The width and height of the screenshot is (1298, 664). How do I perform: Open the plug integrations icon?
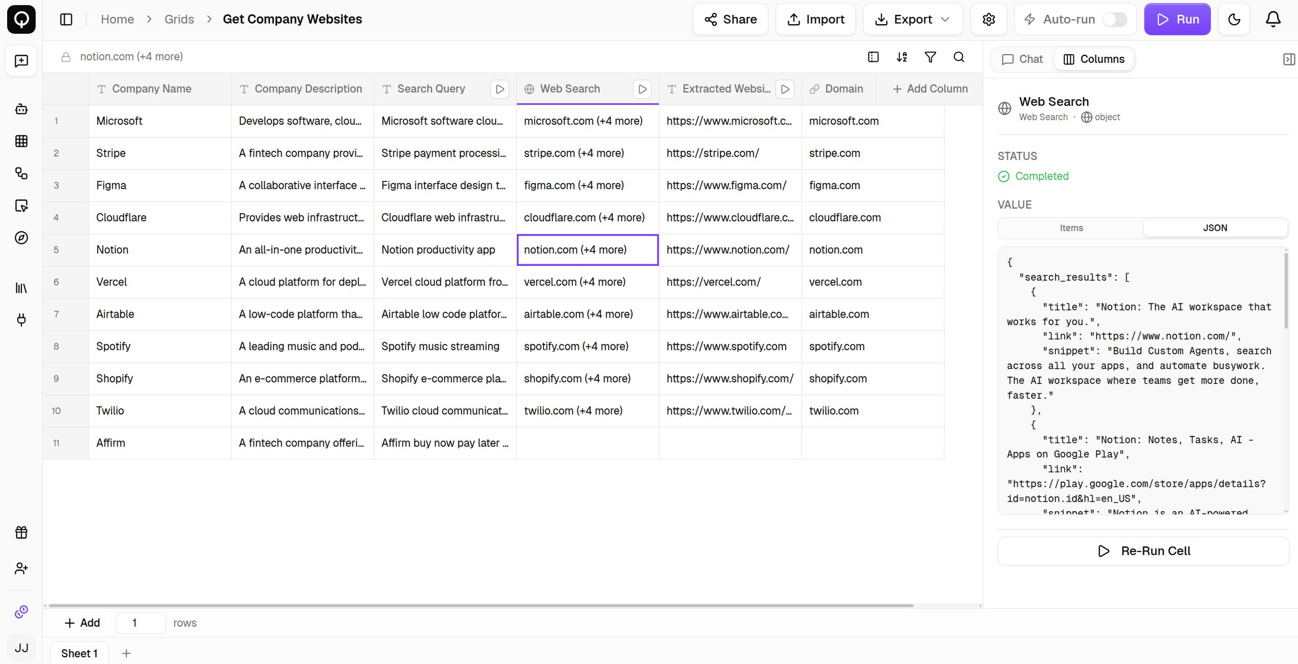coord(21,320)
